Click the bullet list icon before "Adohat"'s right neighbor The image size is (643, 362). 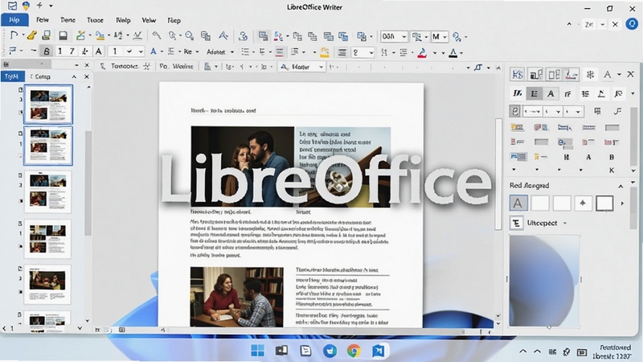click(245, 51)
